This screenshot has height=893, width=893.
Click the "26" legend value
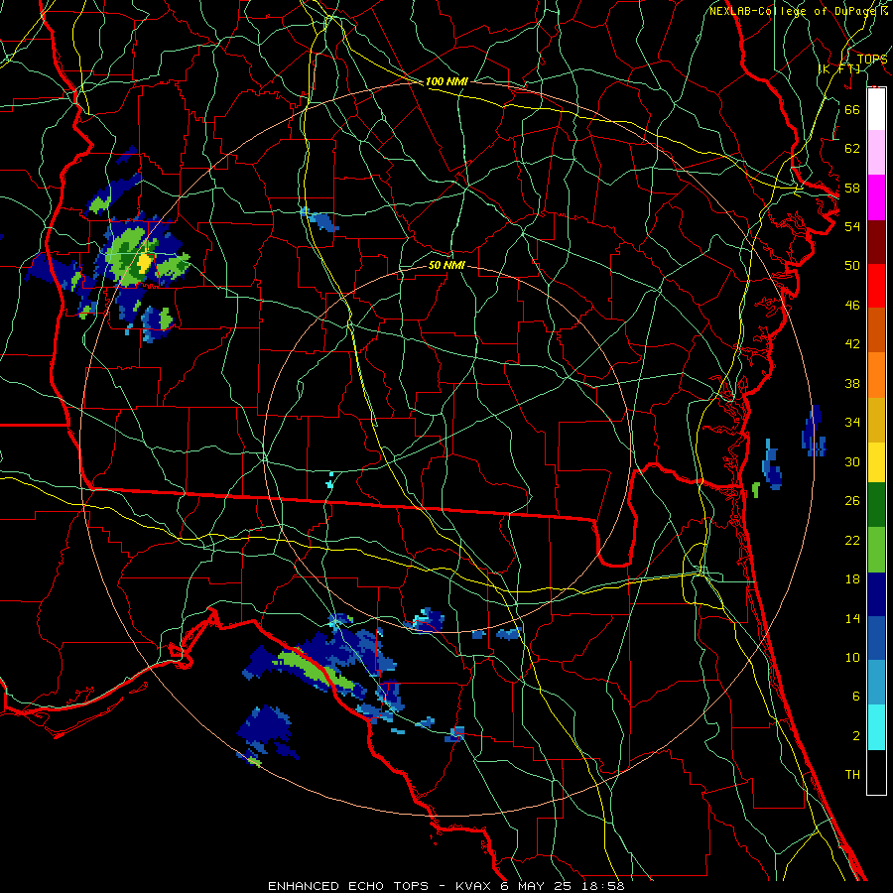852,501
